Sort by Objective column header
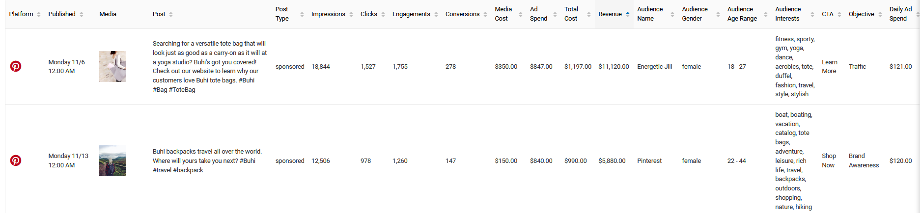This screenshot has height=213, width=922. 862,14
